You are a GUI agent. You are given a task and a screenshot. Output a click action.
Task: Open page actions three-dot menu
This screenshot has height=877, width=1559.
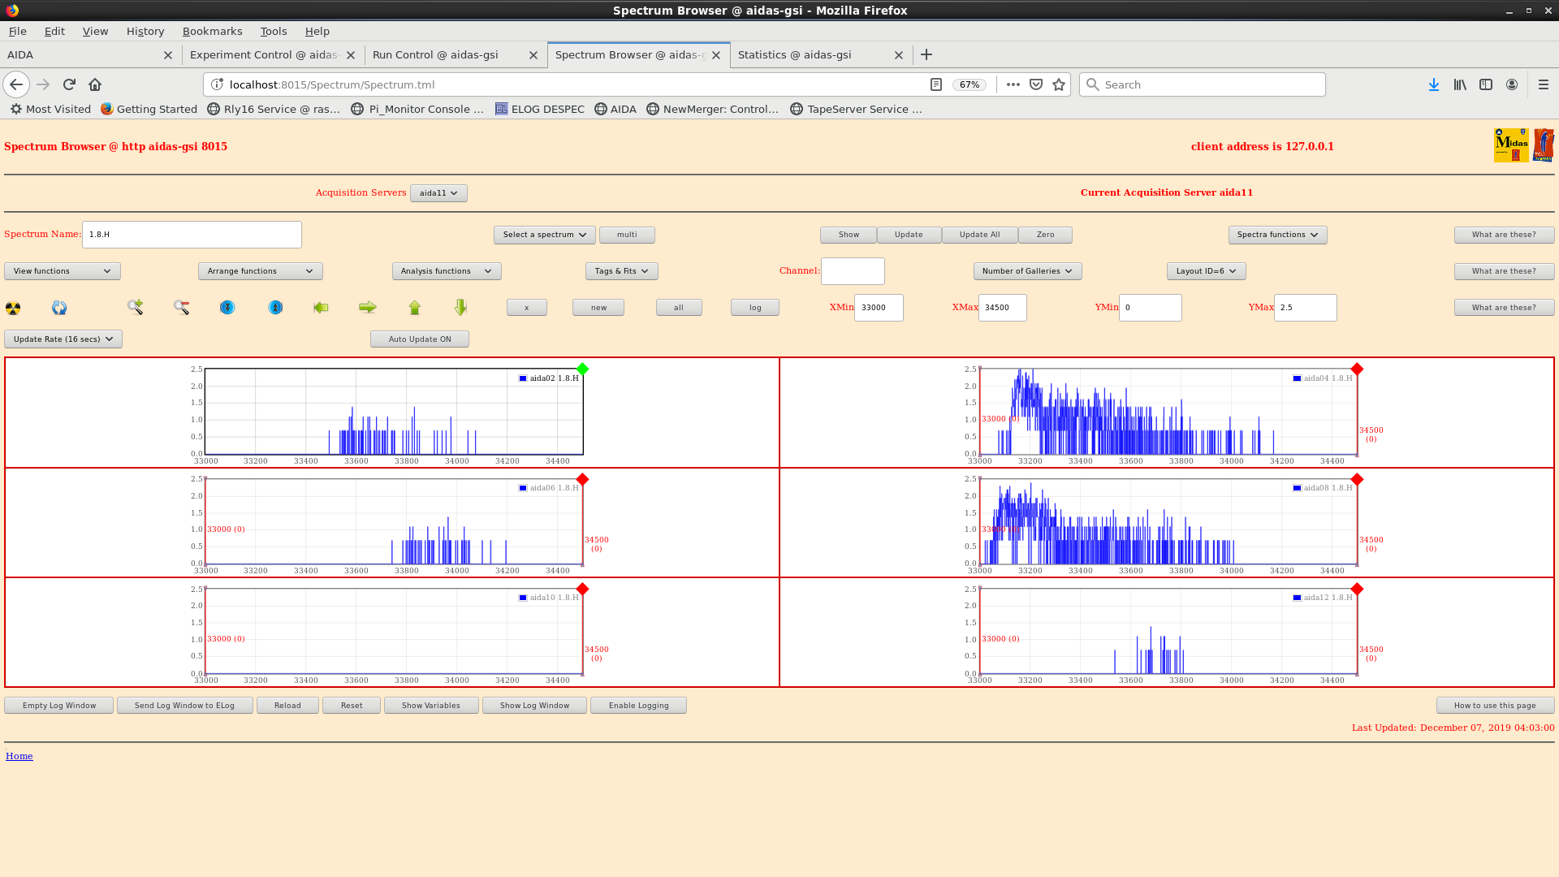(1013, 84)
